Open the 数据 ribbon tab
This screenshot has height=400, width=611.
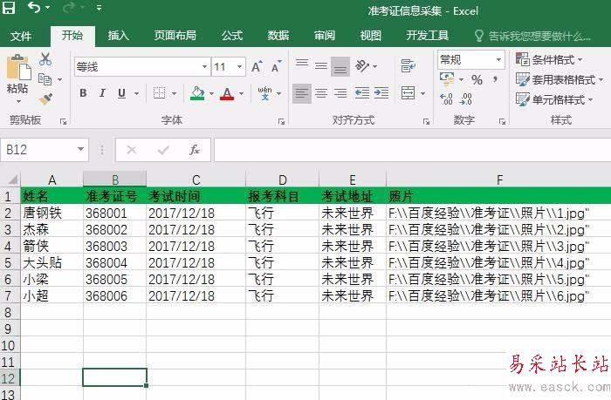[278, 36]
